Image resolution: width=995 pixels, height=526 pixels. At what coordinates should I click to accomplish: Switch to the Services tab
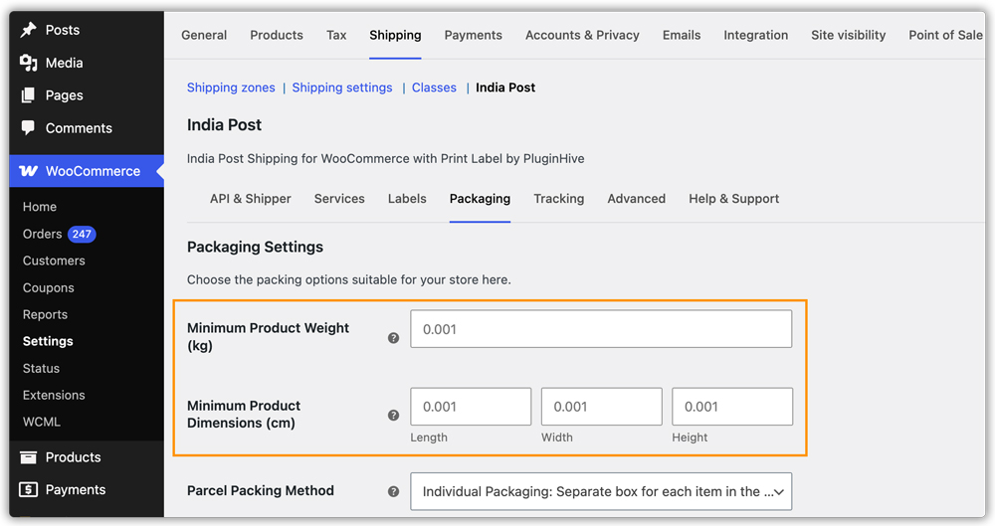(x=339, y=199)
